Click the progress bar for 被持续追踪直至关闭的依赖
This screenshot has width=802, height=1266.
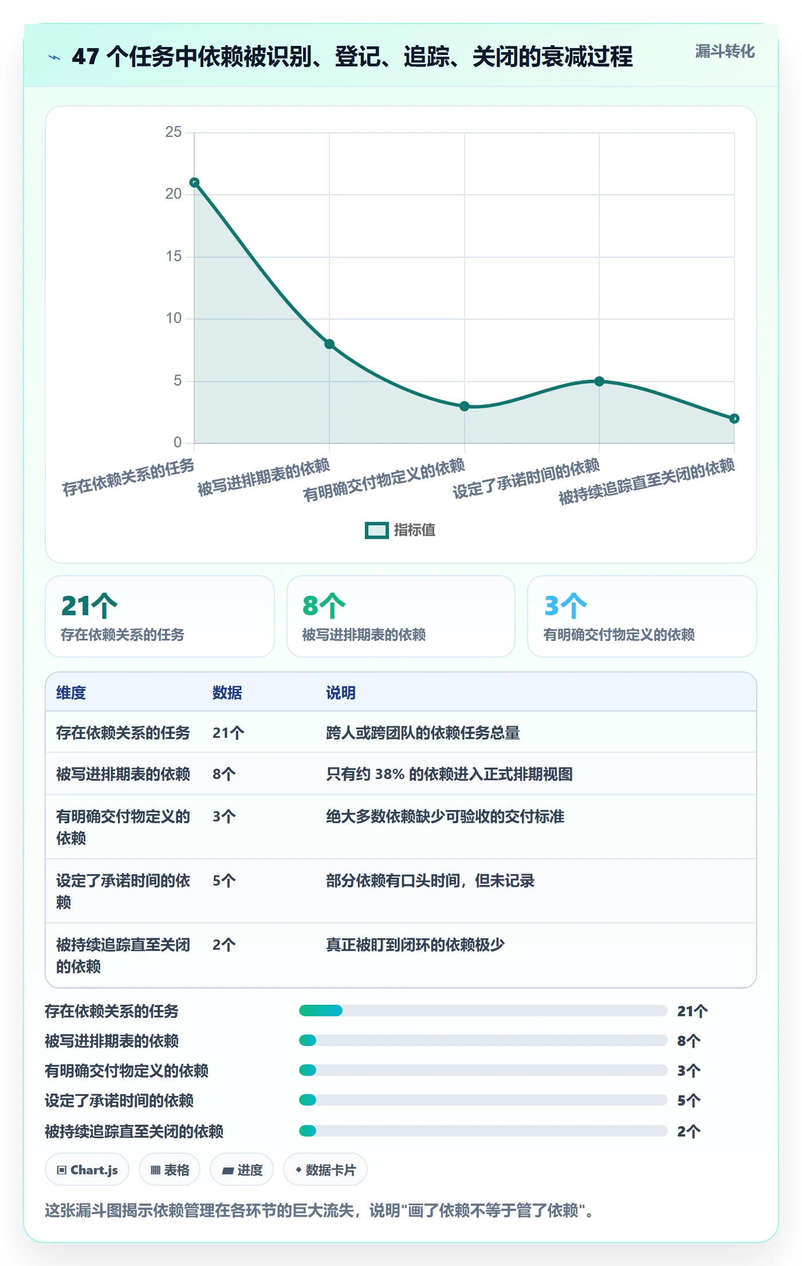point(483,1131)
